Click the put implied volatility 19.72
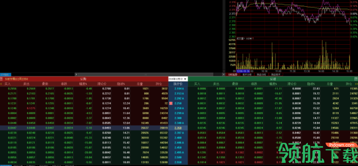This screenshot has width=358, height=166. pyautogui.click(x=316, y=93)
